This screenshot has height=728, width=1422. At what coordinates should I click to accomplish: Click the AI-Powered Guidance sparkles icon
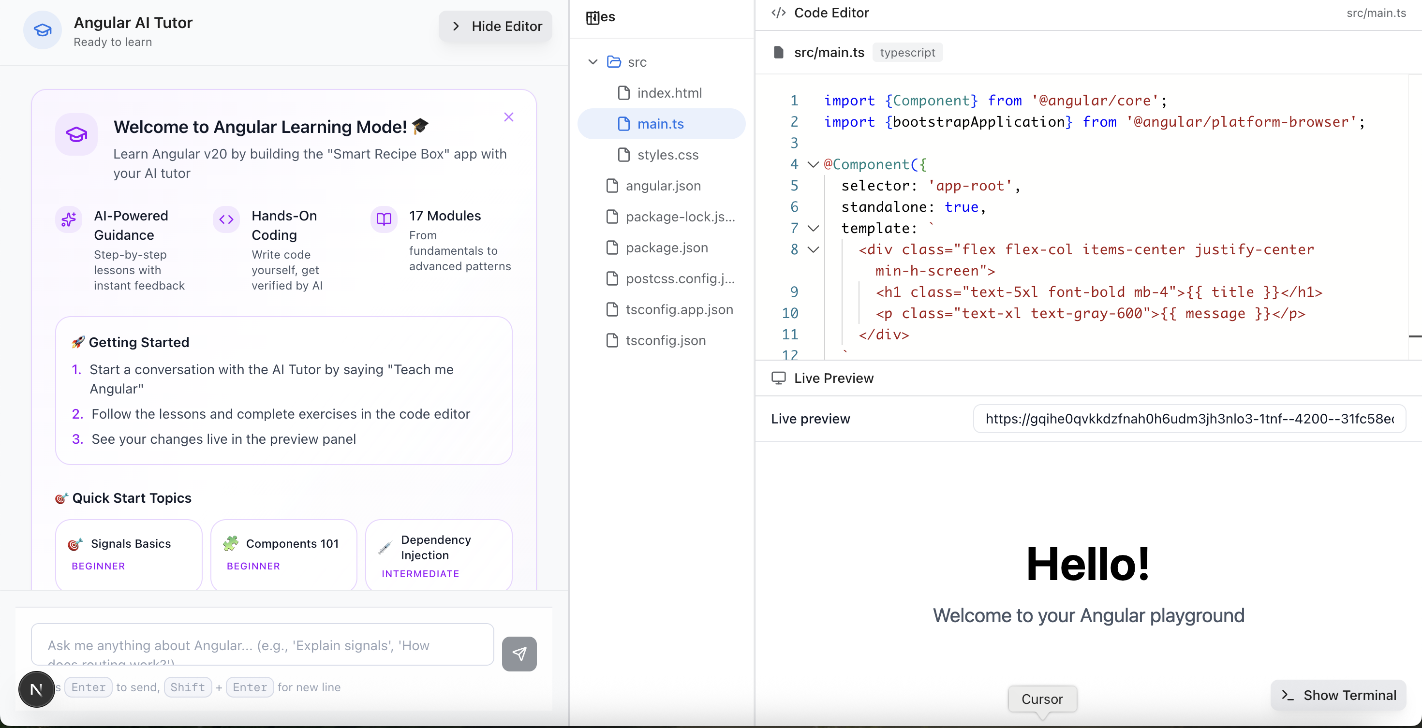pyautogui.click(x=68, y=219)
